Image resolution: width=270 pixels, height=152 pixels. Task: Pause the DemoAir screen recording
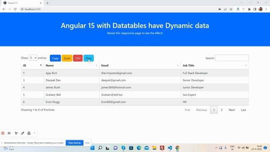9,133
